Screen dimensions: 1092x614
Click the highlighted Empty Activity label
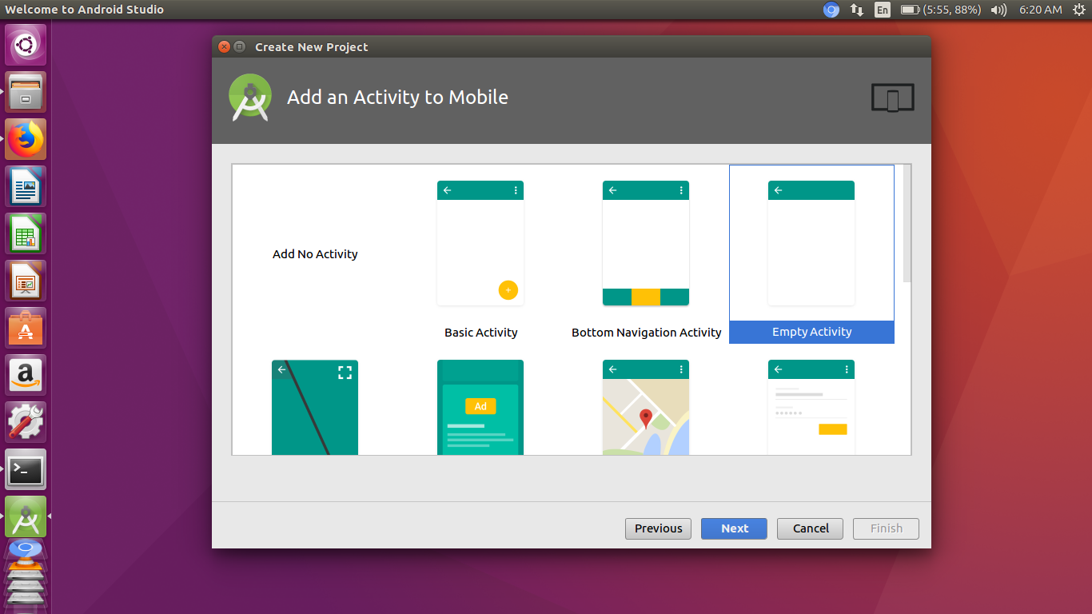[x=811, y=332]
